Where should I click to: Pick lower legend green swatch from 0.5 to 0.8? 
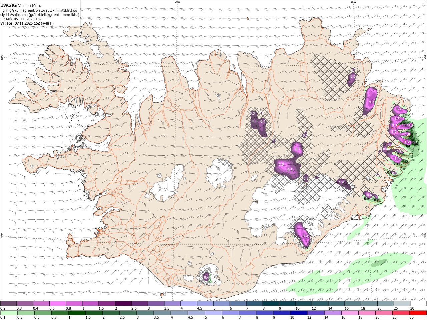click(x=43, y=313)
